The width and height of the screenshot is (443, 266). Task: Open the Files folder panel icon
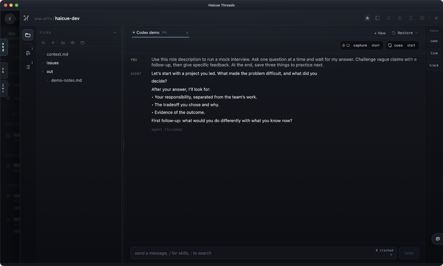[28, 35]
